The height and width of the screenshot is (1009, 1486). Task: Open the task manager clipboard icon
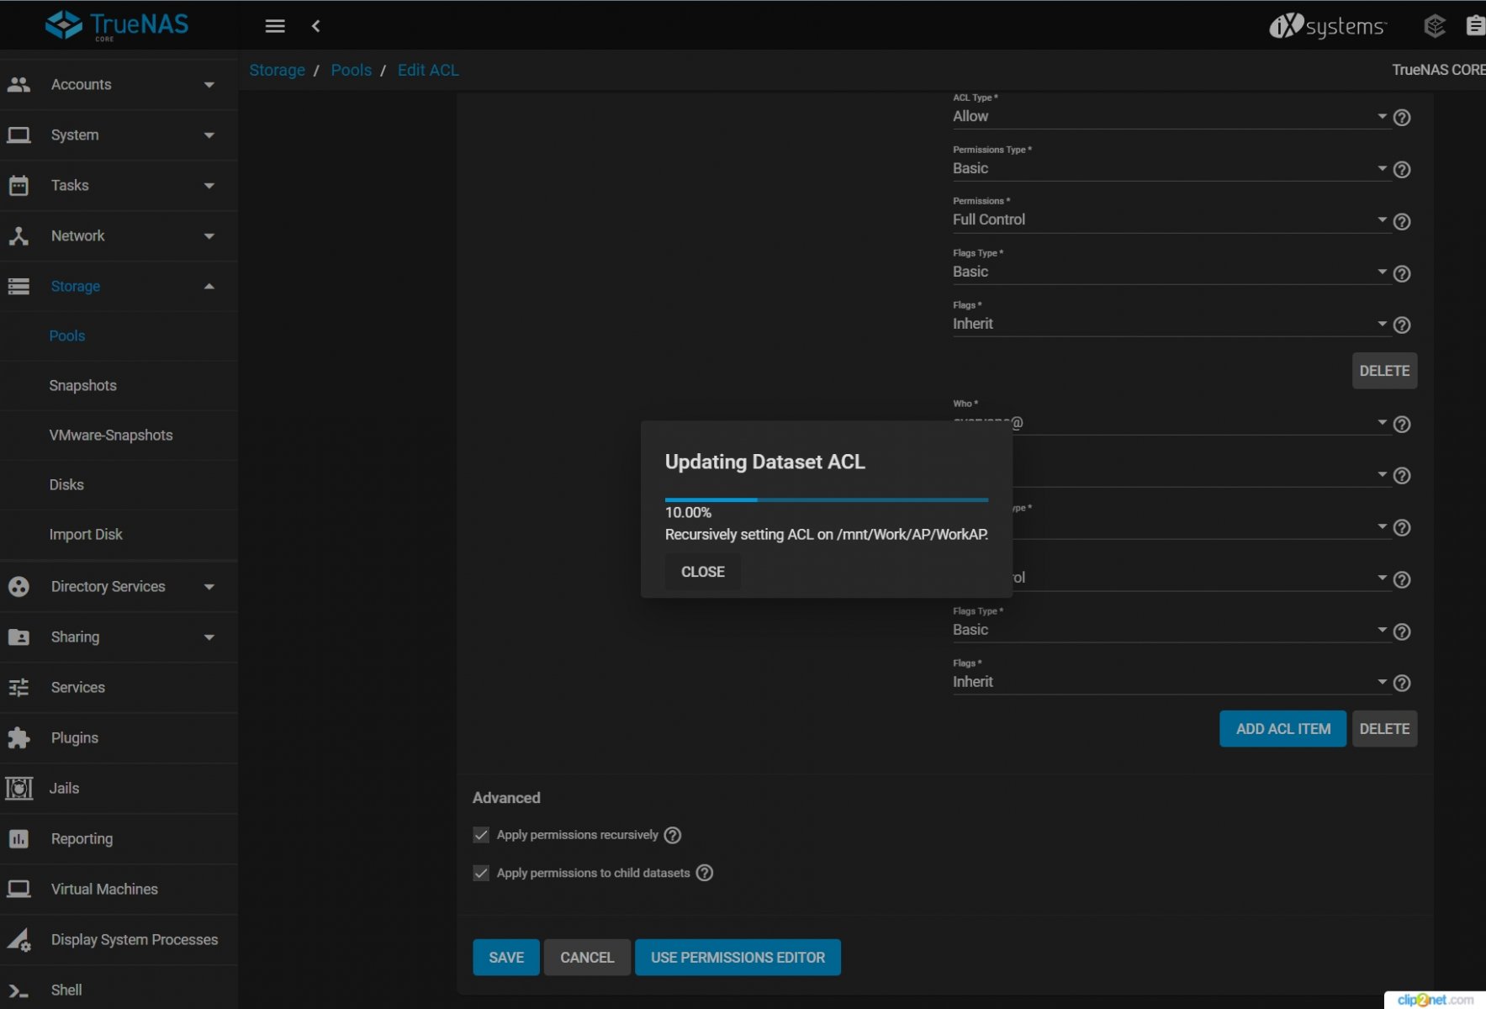1475,26
